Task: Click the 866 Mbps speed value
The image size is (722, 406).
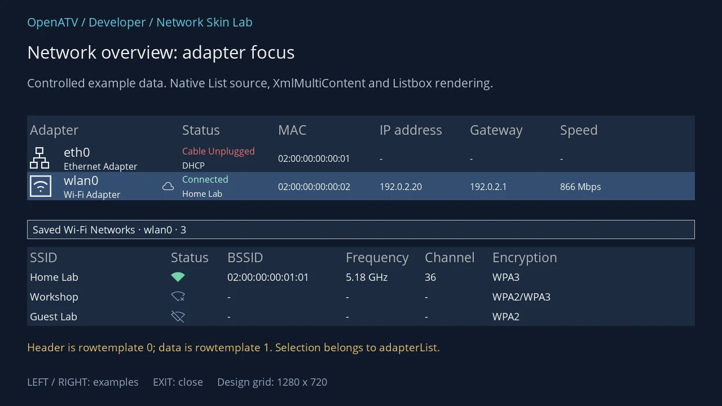Action: pyautogui.click(x=580, y=187)
